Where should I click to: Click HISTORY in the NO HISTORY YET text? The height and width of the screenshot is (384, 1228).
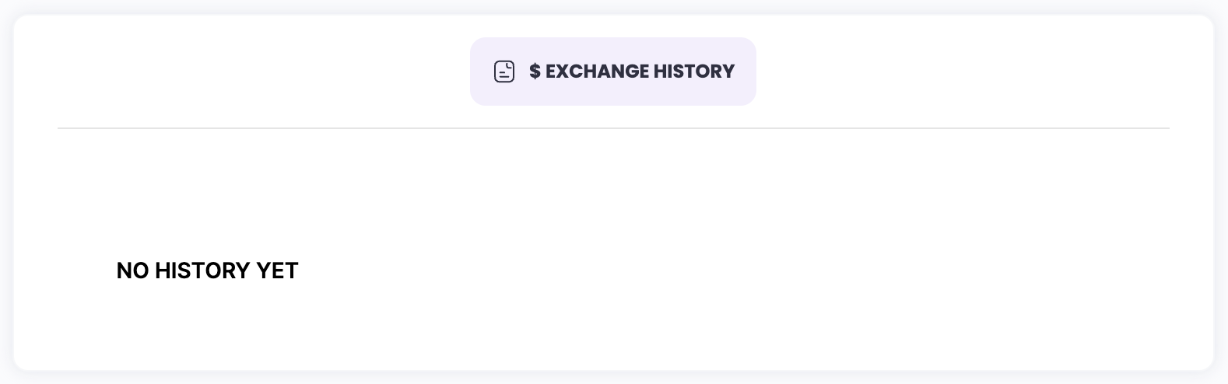point(202,271)
